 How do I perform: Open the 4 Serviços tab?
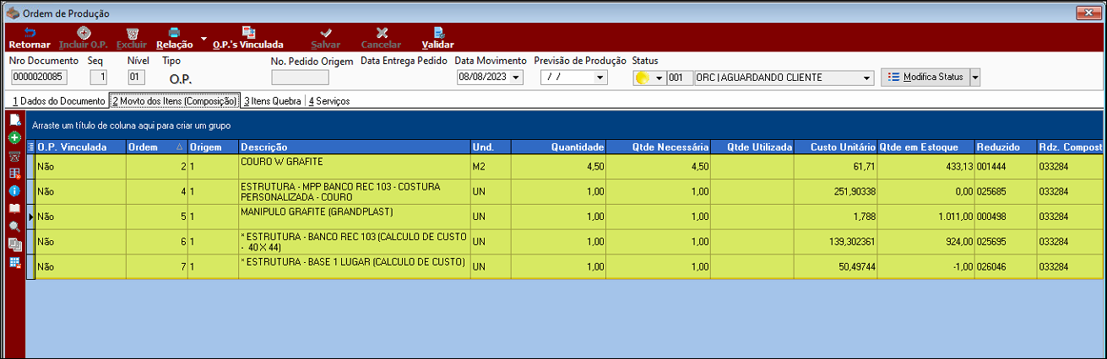tap(329, 101)
